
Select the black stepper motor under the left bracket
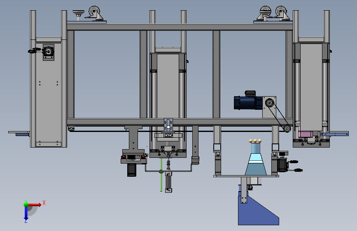point(132,170)
